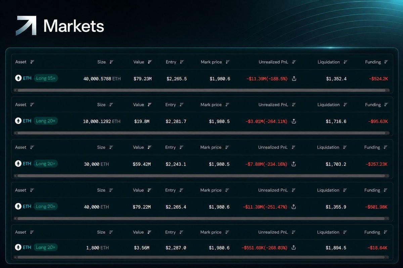Select the PnL value -$11.39M(-188.5%)
Image resolution: width=403 pixels, height=268 pixels.
click(x=267, y=79)
